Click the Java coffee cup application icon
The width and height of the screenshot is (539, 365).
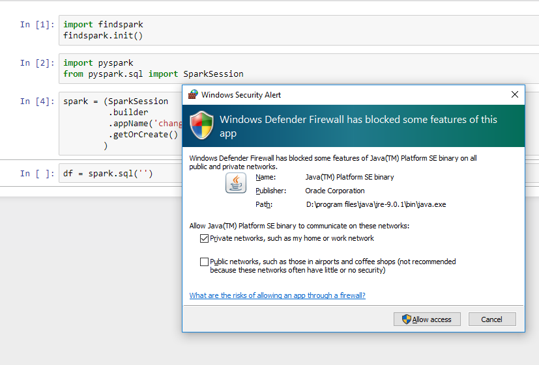pyautogui.click(x=236, y=183)
